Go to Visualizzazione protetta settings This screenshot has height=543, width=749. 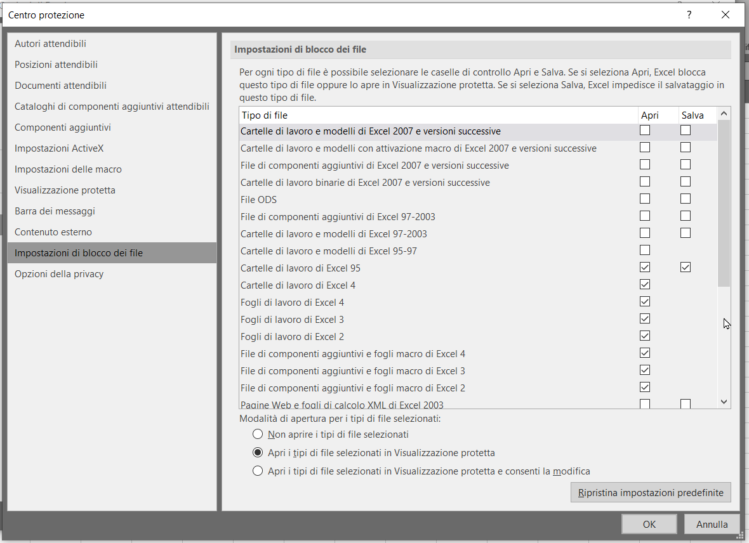click(112, 190)
